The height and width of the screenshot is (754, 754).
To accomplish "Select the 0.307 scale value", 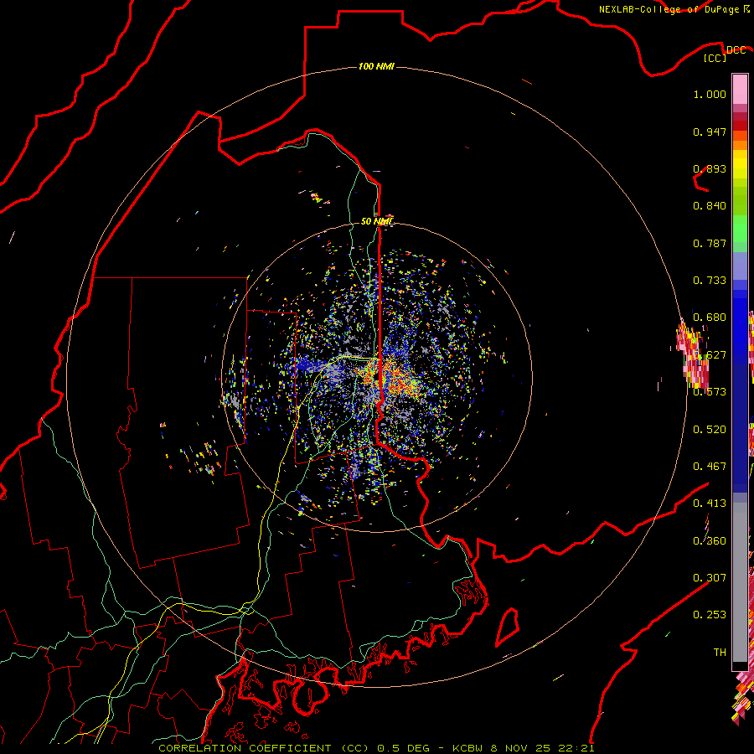I will 710,578.
